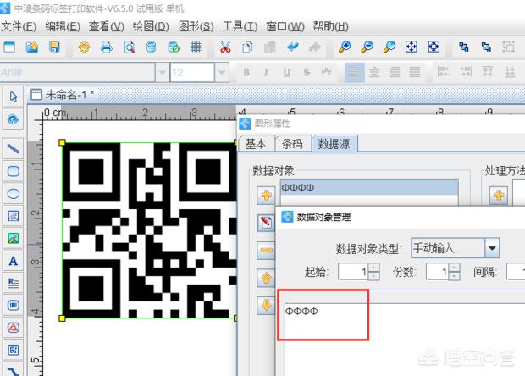Screen dimensions: 525x376
Task: Switch to the 数据源 tab
Action: [x=334, y=144]
